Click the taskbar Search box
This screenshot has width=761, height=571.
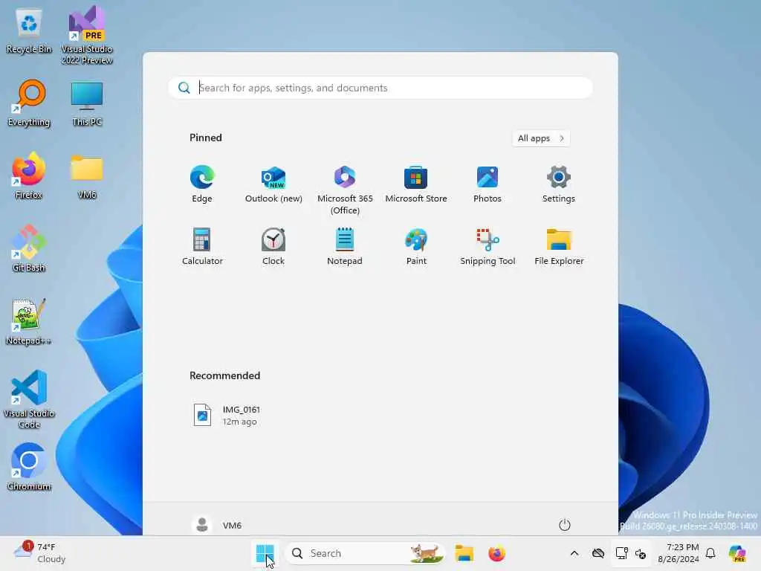point(364,553)
